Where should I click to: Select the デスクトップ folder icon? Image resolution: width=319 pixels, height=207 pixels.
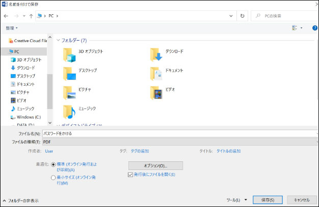[x=69, y=74]
